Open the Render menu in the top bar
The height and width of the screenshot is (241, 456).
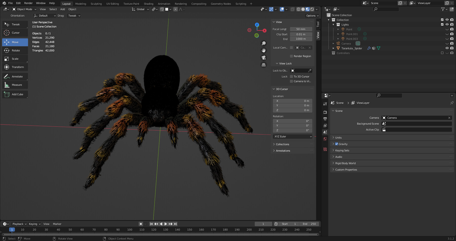pyautogui.click(x=28, y=3)
